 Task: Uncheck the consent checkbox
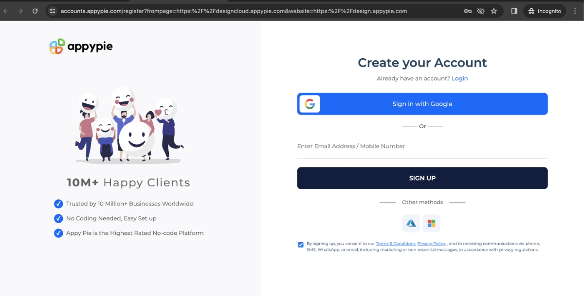pyautogui.click(x=301, y=245)
